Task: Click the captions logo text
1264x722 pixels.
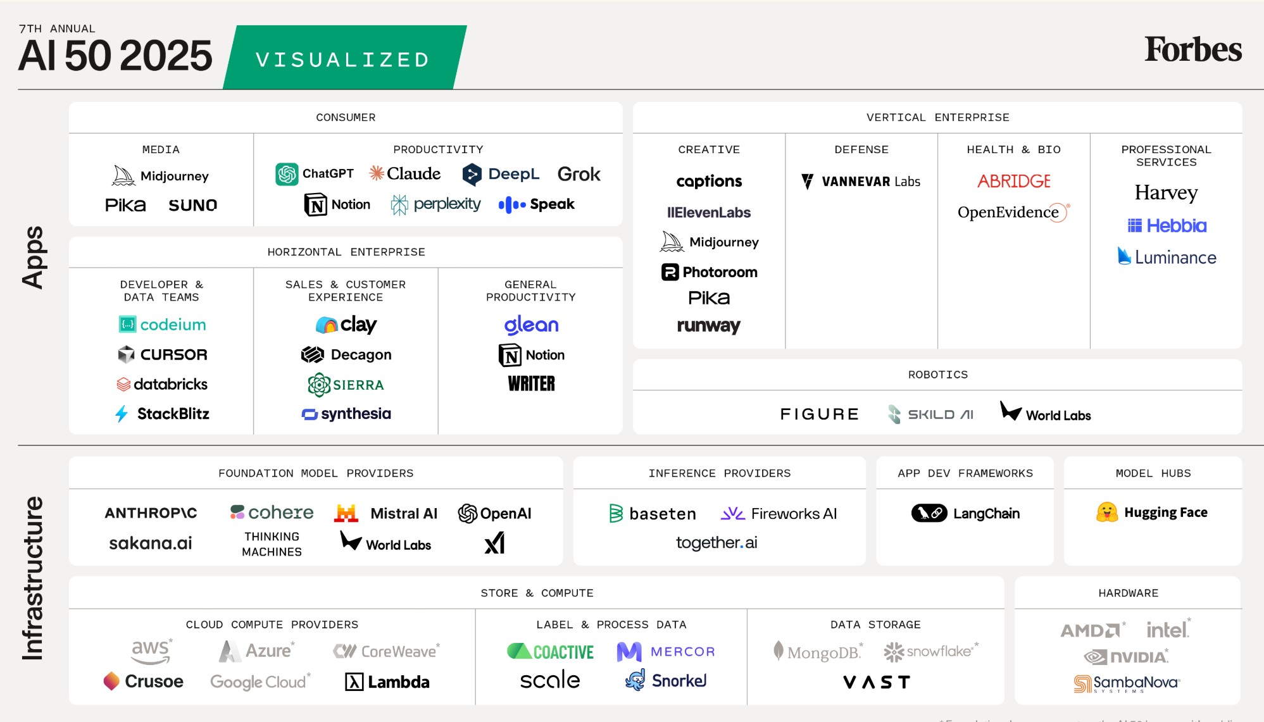Action: 709,182
